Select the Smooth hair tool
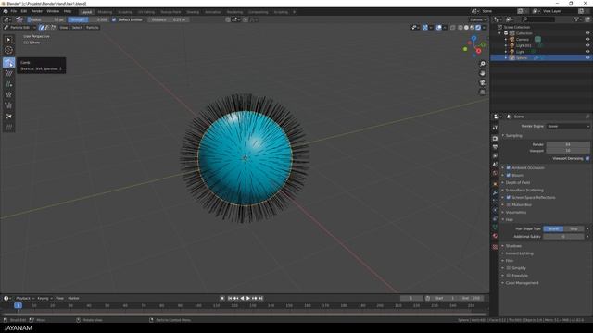593x333 pixels. (x=8, y=73)
